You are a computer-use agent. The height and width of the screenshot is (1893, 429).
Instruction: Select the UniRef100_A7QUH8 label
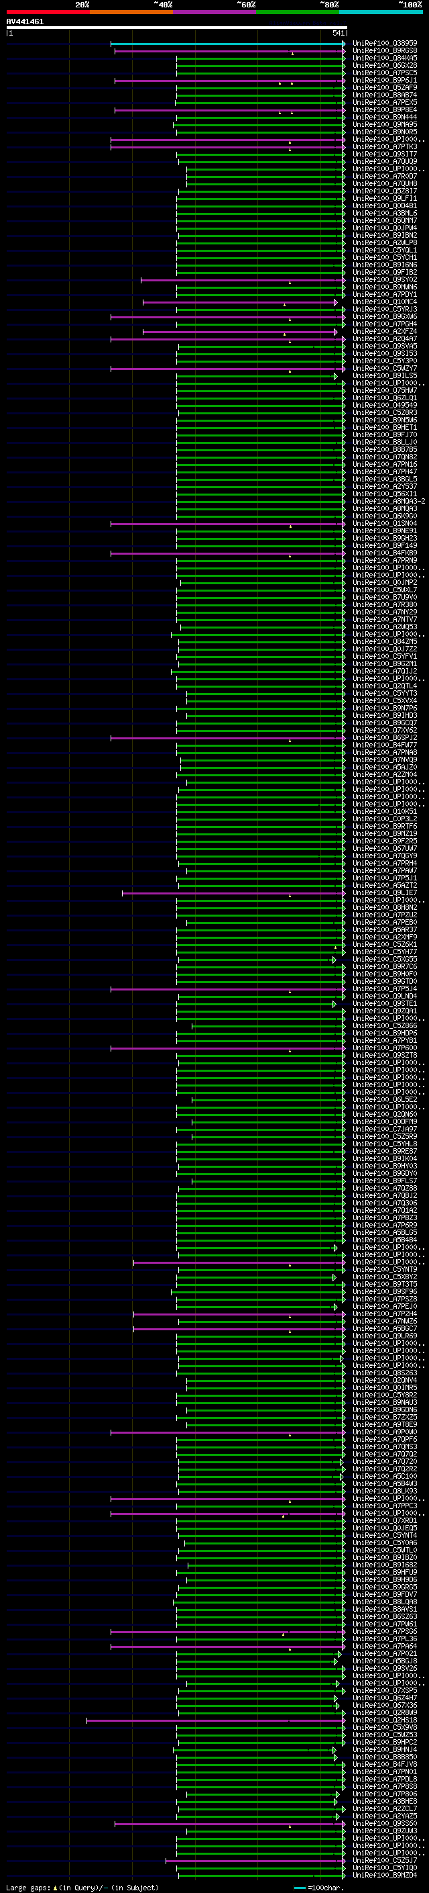point(385,184)
